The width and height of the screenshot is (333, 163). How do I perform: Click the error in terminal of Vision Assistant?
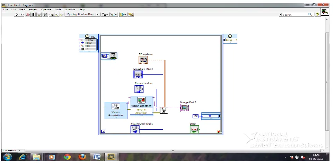pyautogui.click(x=142, y=110)
